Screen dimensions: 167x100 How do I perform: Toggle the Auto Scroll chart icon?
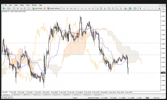[117, 8]
